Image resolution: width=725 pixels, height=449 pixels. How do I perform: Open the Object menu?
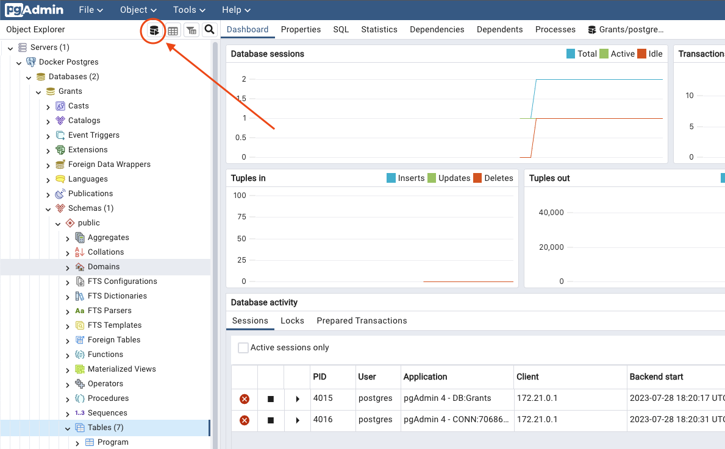pyautogui.click(x=138, y=10)
